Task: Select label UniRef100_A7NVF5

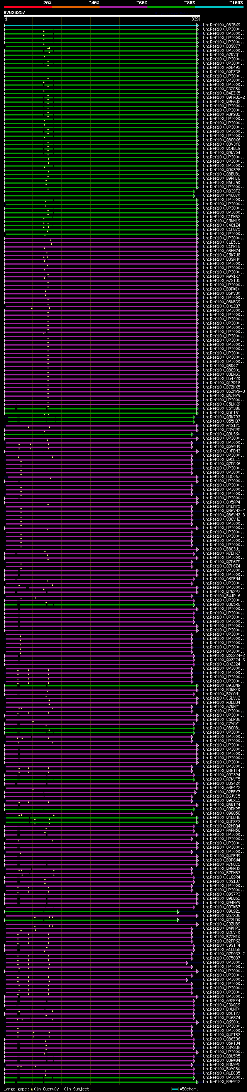Action: pyautogui.click(x=222, y=779)
